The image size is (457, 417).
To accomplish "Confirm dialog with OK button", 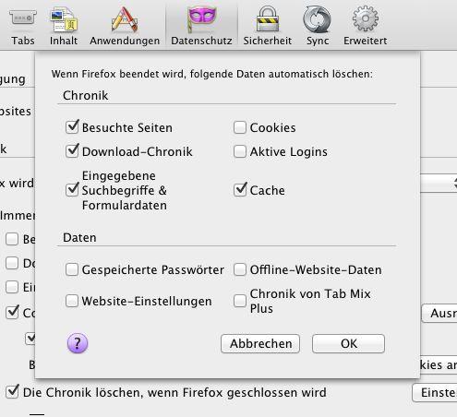I will (348, 343).
